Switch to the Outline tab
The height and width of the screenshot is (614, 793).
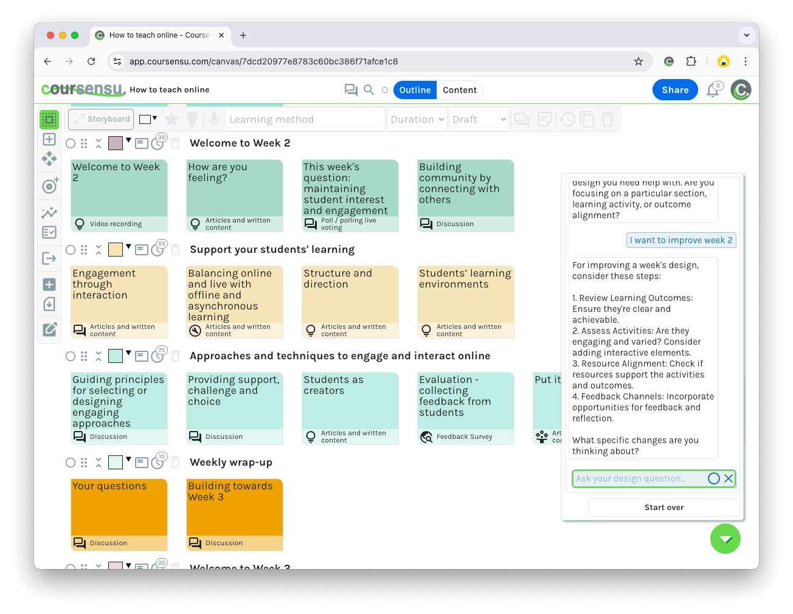point(415,90)
